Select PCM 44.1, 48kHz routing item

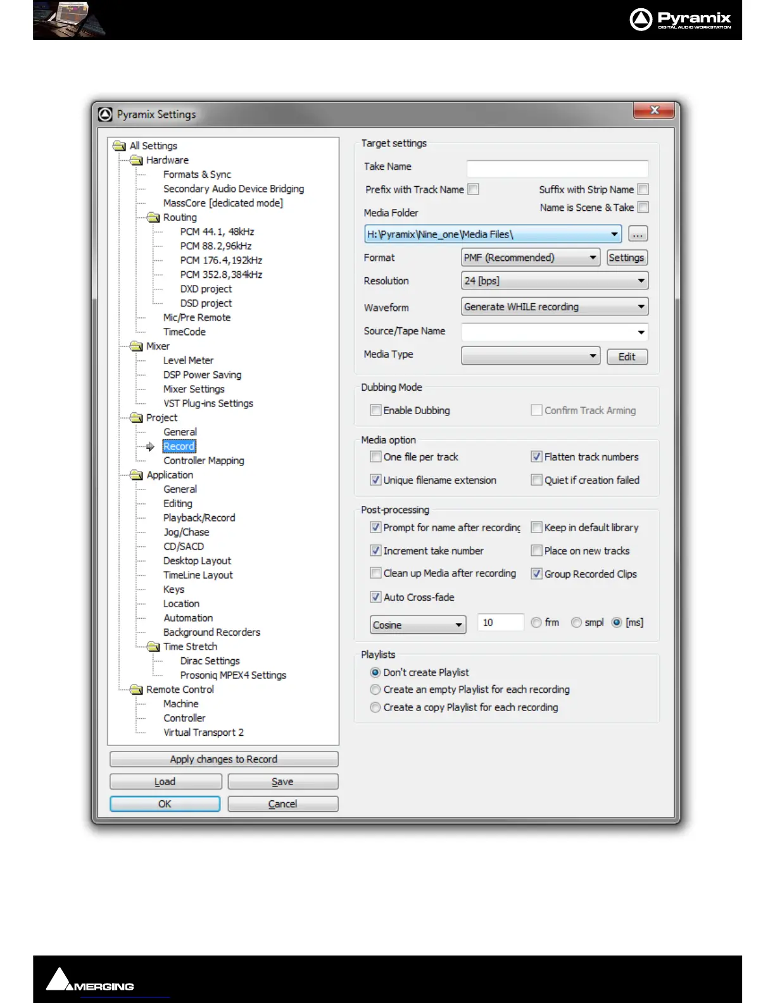click(217, 232)
